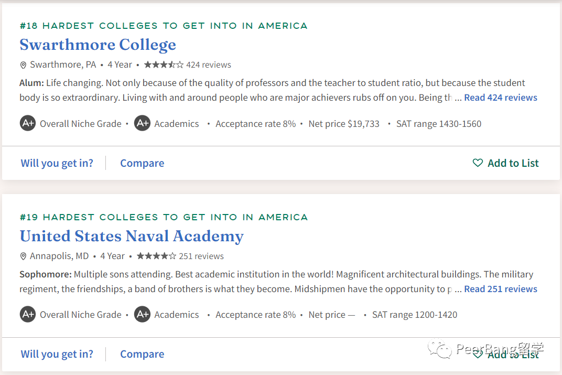Click Will you get in? for the Naval Academy

57,354
